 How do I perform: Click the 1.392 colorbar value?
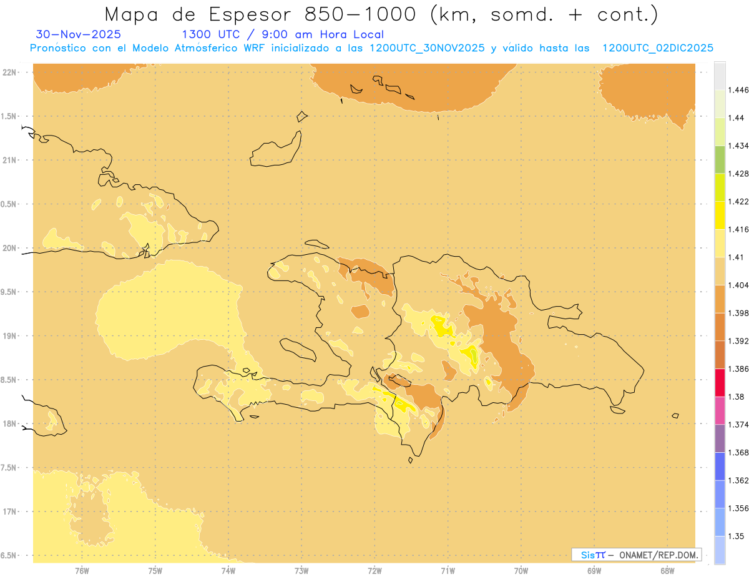click(x=738, y=341)
